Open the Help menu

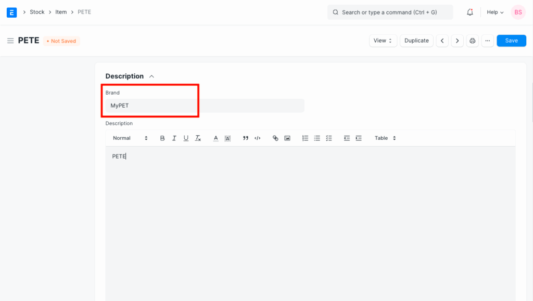[495, 12]
